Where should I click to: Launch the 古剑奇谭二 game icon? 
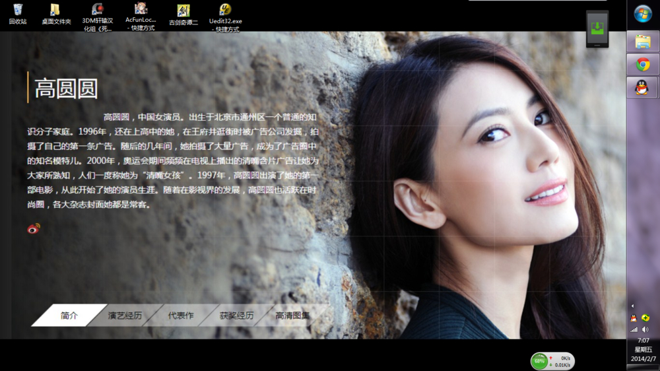183,15
